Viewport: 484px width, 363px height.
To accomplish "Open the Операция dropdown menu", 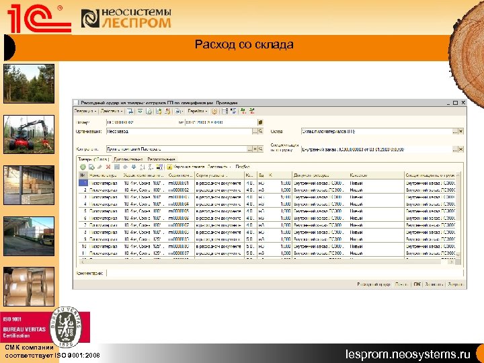I will point(85,111).
